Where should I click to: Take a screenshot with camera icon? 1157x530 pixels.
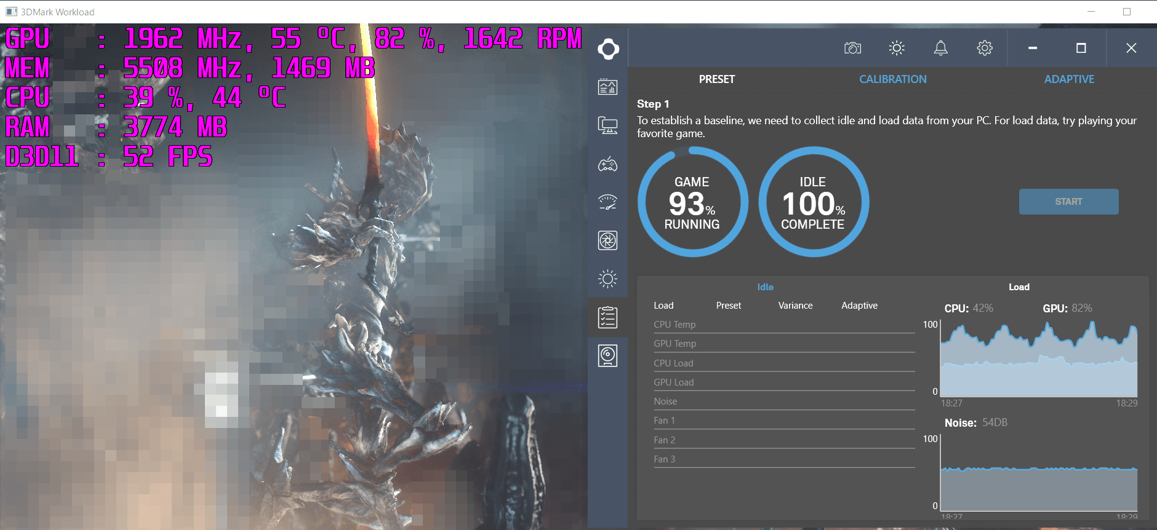[852, 48]
